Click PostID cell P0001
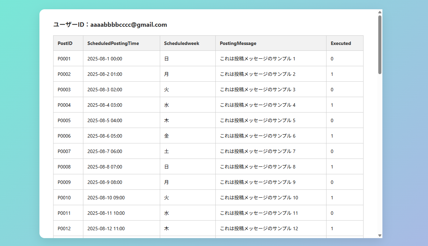This screenshot has height=246, width=428. click(68, 59)
